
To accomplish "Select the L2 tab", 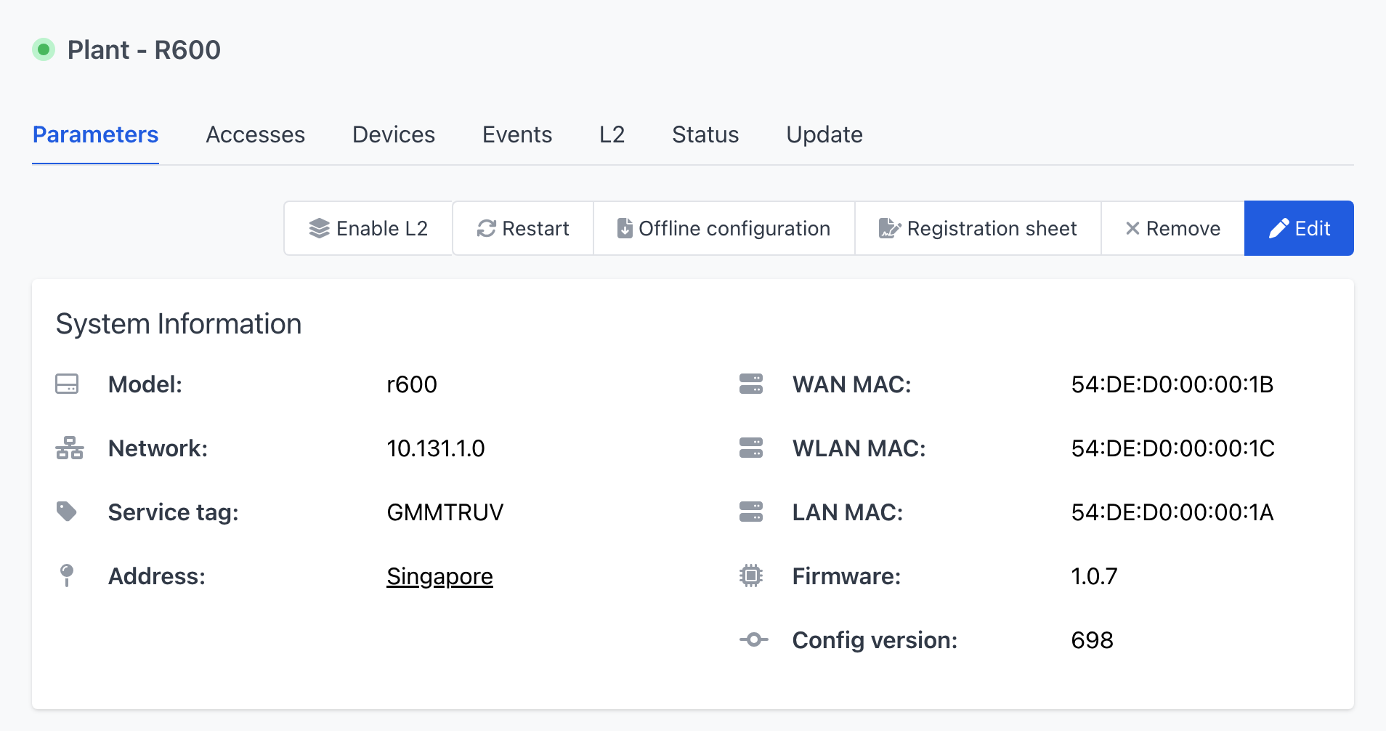I will pyautogui.click(x=612, y=134).
